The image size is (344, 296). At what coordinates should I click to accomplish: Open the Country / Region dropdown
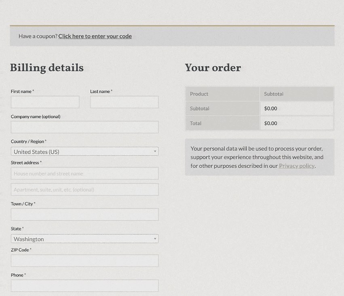(84, 151)
